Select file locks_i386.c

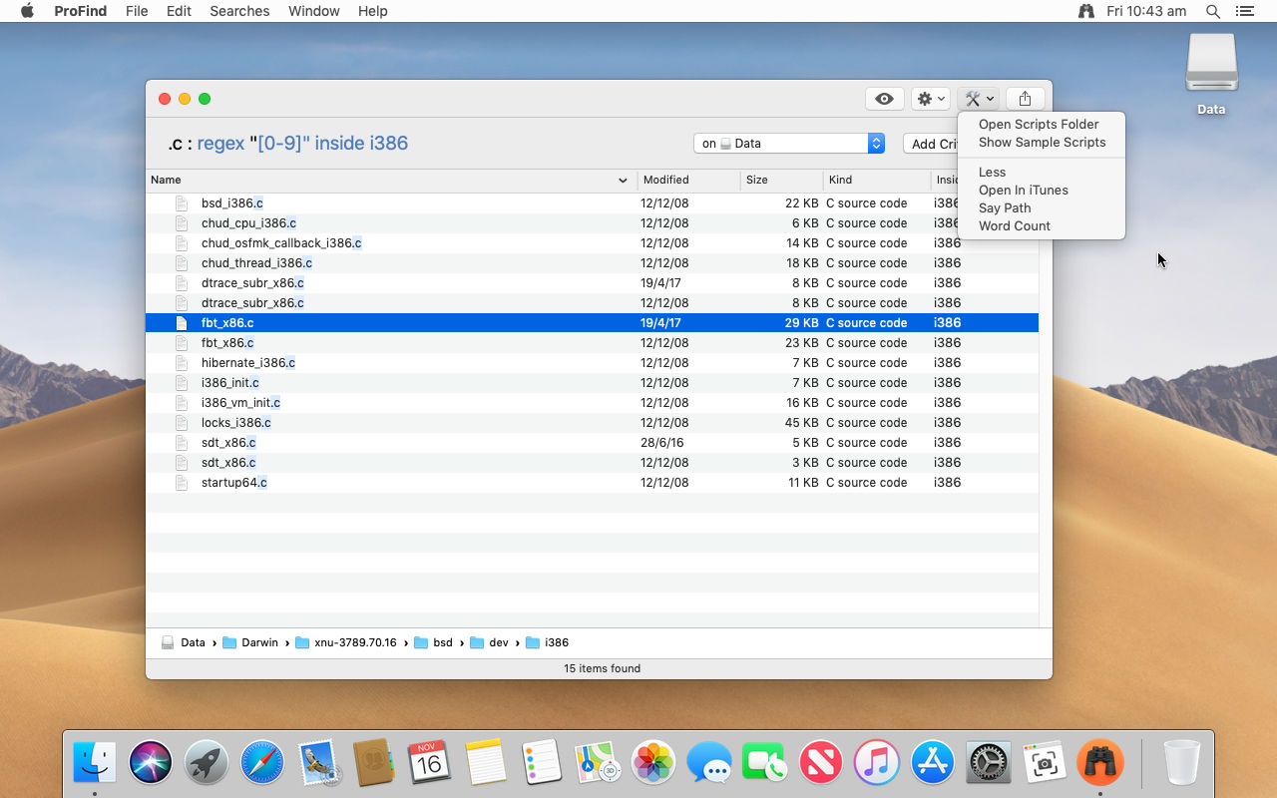592,422
